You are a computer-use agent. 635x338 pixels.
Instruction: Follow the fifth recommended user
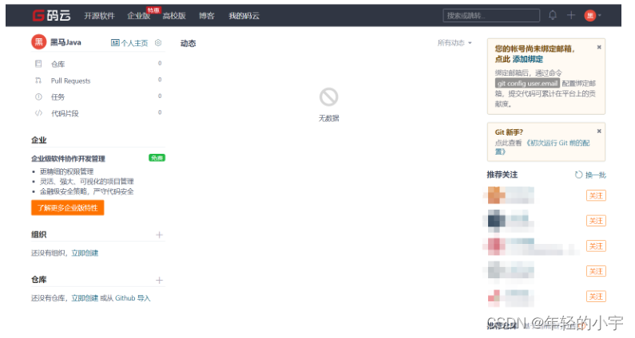pyautogui.click(x=596, y=297)
